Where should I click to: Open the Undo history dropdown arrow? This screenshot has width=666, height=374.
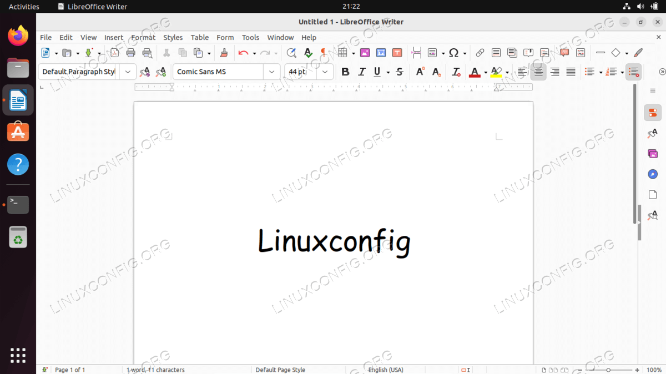(x=254, y=53)
